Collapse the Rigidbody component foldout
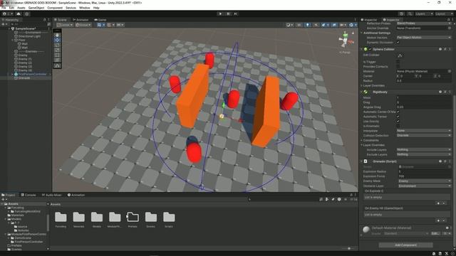Image resolution: width=456 pixels, height=256 pixels. coord(362,92)
